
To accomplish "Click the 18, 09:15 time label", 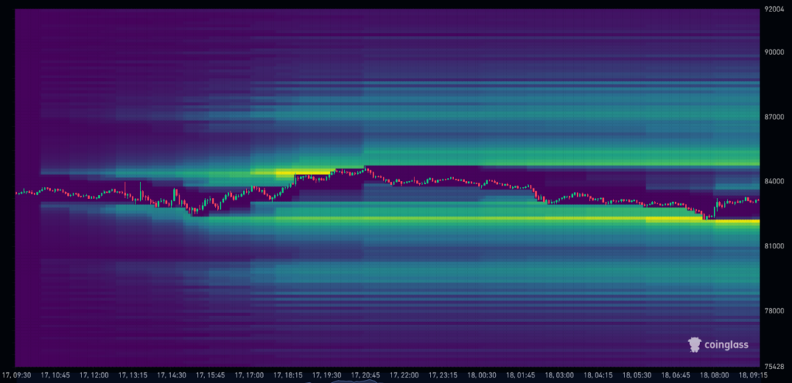I will pos(753,375).
